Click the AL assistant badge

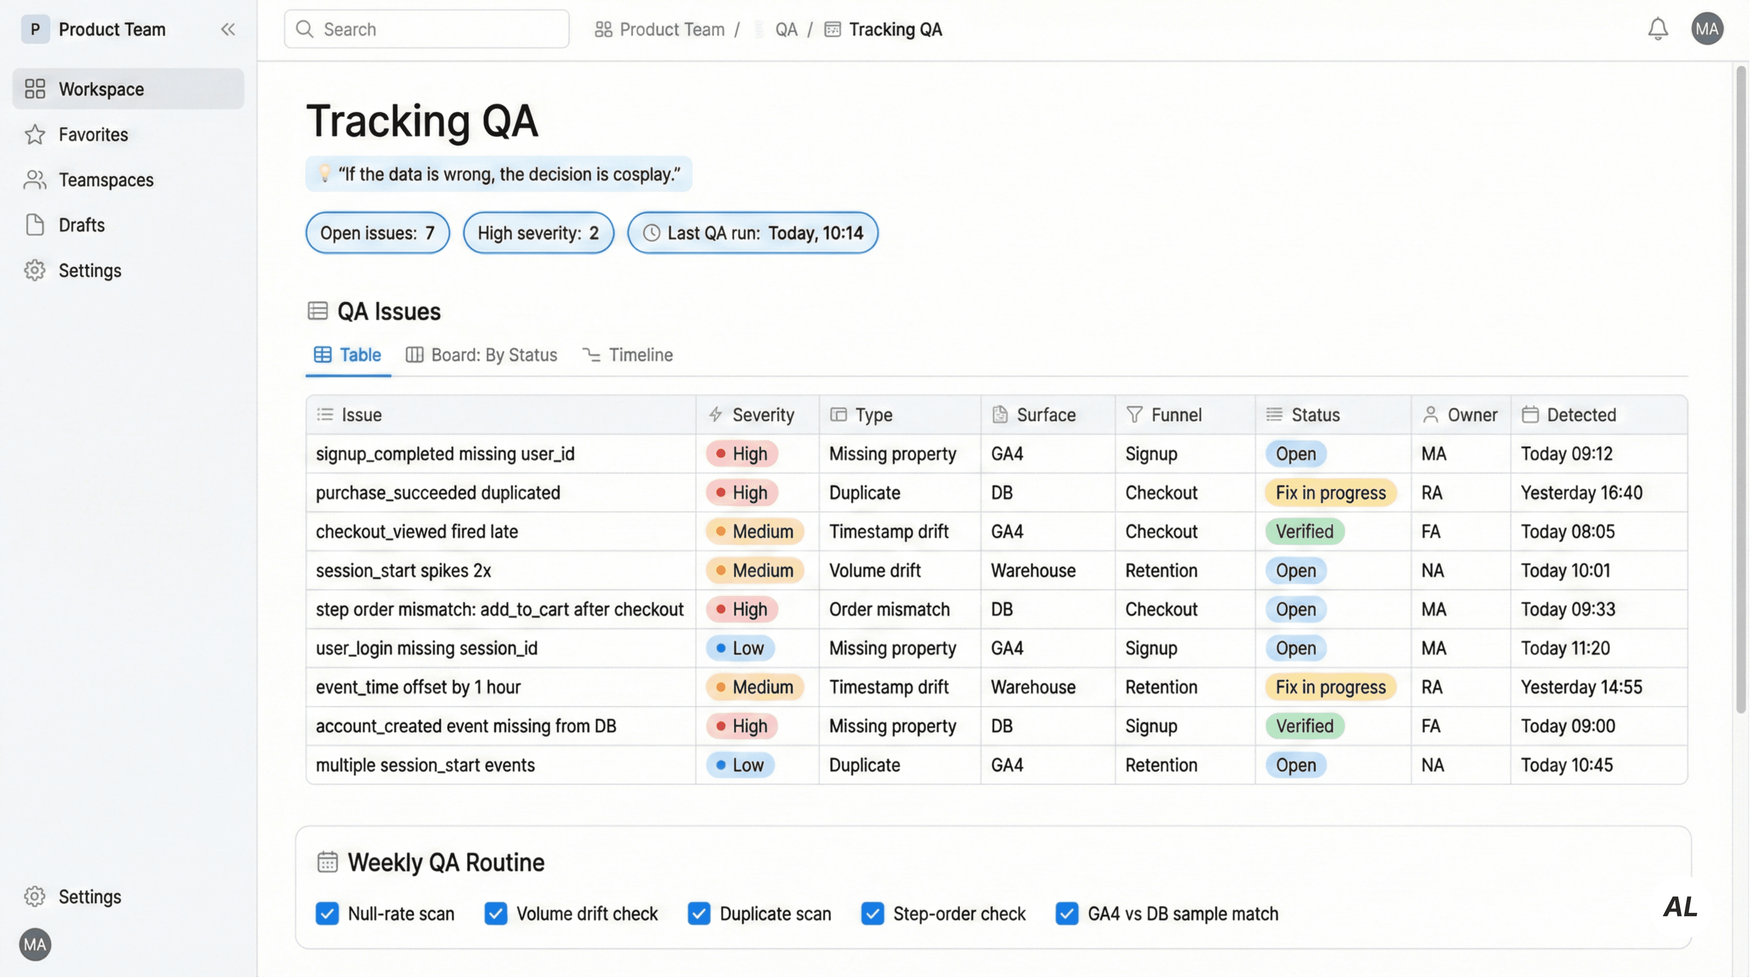(x=1679, y=906)
